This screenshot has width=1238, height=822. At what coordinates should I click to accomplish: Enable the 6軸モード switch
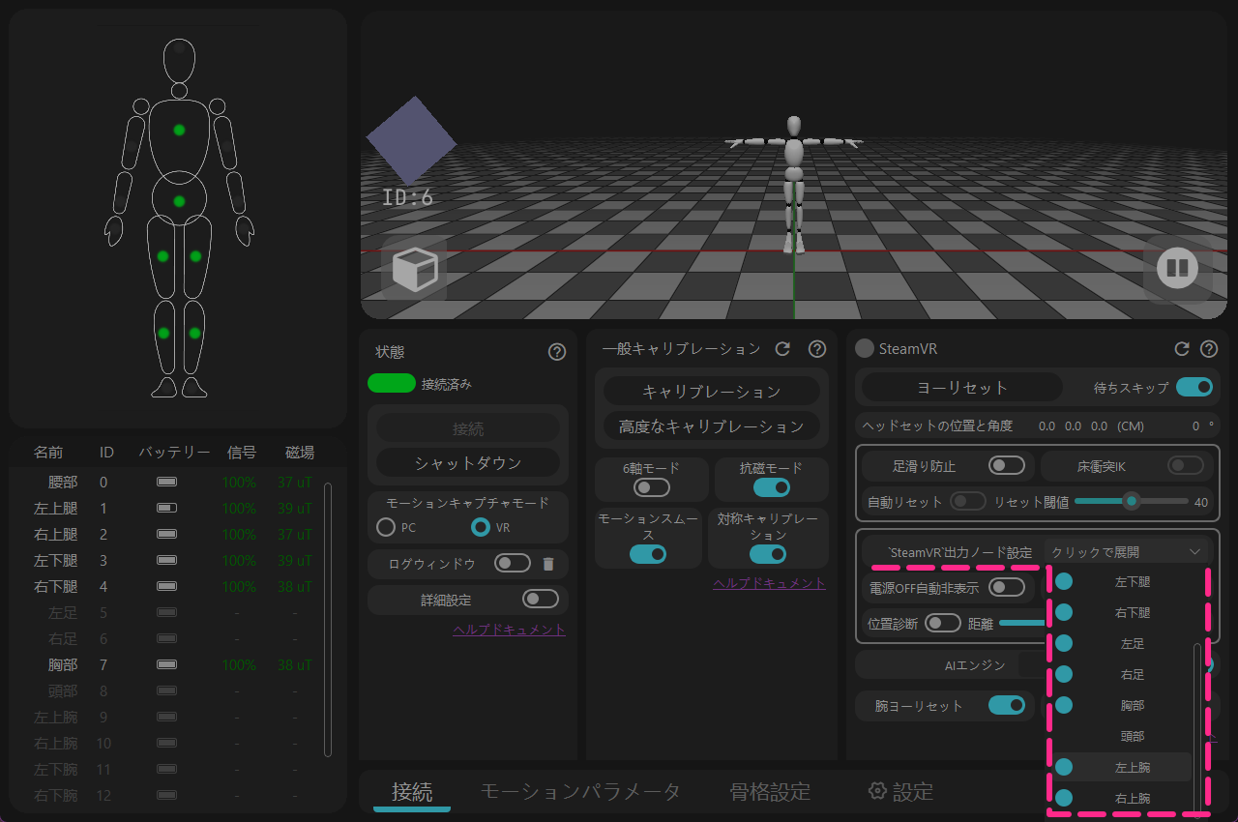pyautogui.click(x=652, y=486)
